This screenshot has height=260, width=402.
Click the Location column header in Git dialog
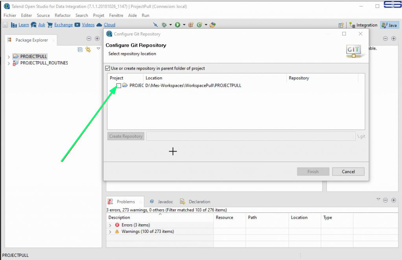(215, 78)
